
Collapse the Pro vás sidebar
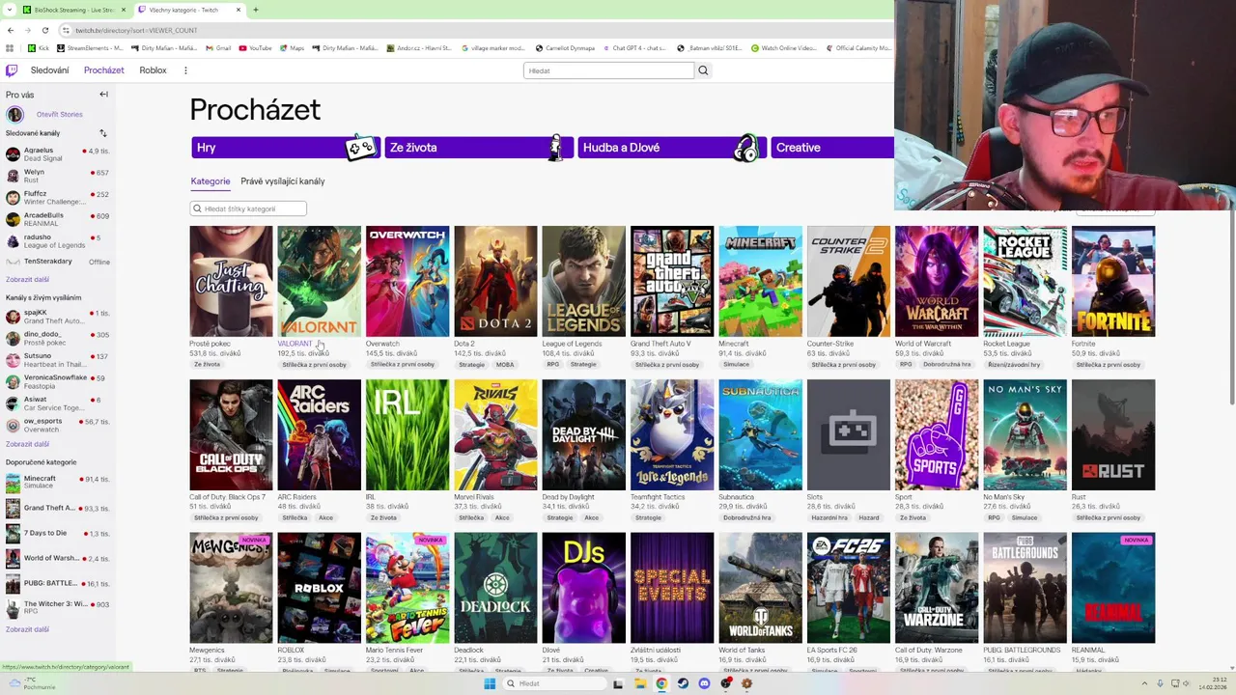click(103, 95)
